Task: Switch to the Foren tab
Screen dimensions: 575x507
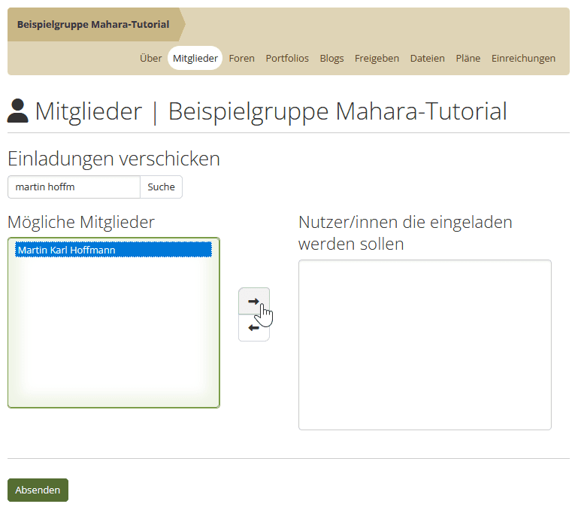Action: [x=242, y=58]
